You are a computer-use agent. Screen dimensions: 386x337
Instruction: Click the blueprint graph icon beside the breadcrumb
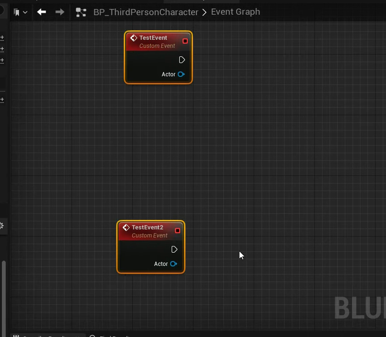[x=81, y=12]
